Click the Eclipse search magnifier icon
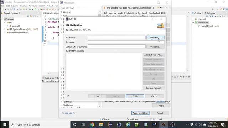Viewport: 228px width, 128px height. click(213, 9)
